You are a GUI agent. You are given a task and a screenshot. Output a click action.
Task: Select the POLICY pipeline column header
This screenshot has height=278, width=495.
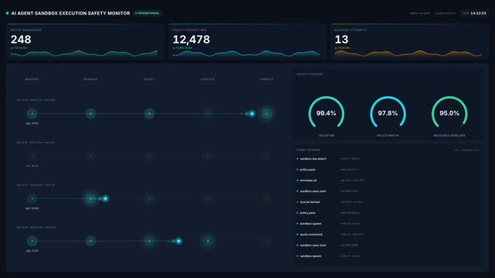pos(149,80)
